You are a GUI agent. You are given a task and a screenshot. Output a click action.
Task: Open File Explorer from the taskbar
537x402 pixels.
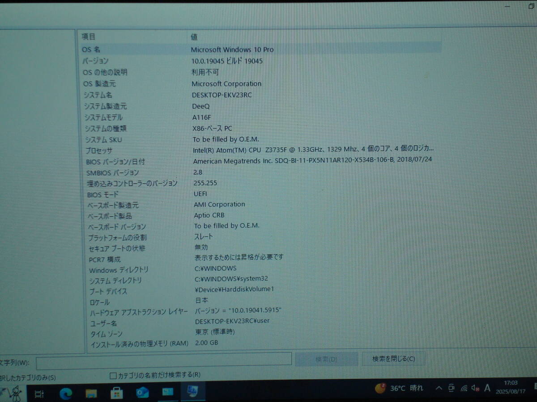tap(91, 394)
